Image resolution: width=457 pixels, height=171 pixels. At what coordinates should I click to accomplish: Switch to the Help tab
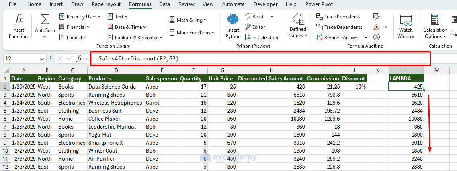tap(291, 4)
